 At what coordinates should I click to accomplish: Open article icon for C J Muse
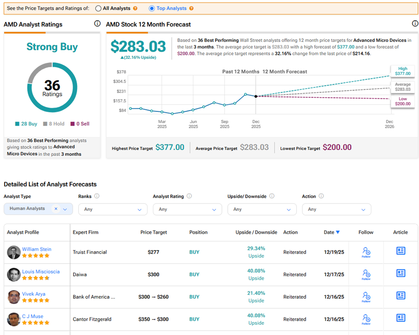pyautogui.click(x=401, y=318)
